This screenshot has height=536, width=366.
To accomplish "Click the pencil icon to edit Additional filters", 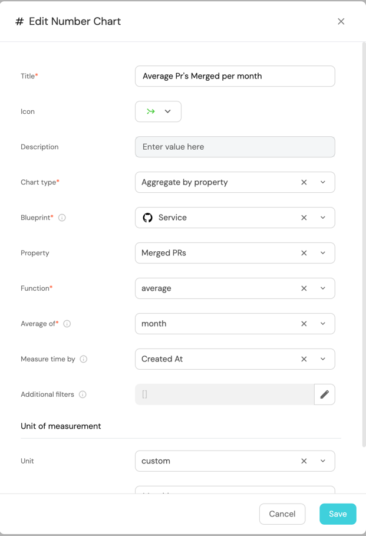I will coord(324,394).
